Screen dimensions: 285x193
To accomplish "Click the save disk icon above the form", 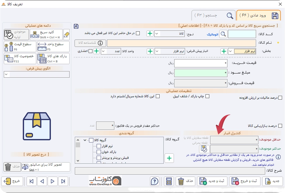I will 76,26.
